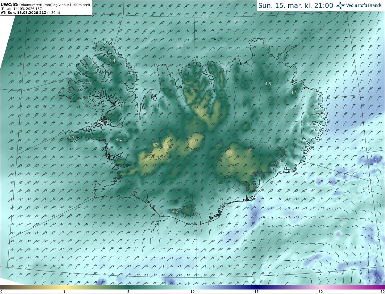Click the 'Sun. 15. mar. kl. 21:00' heading
Image resolution: width=385 pixels, height=294 pixels.
coord(296,5)
